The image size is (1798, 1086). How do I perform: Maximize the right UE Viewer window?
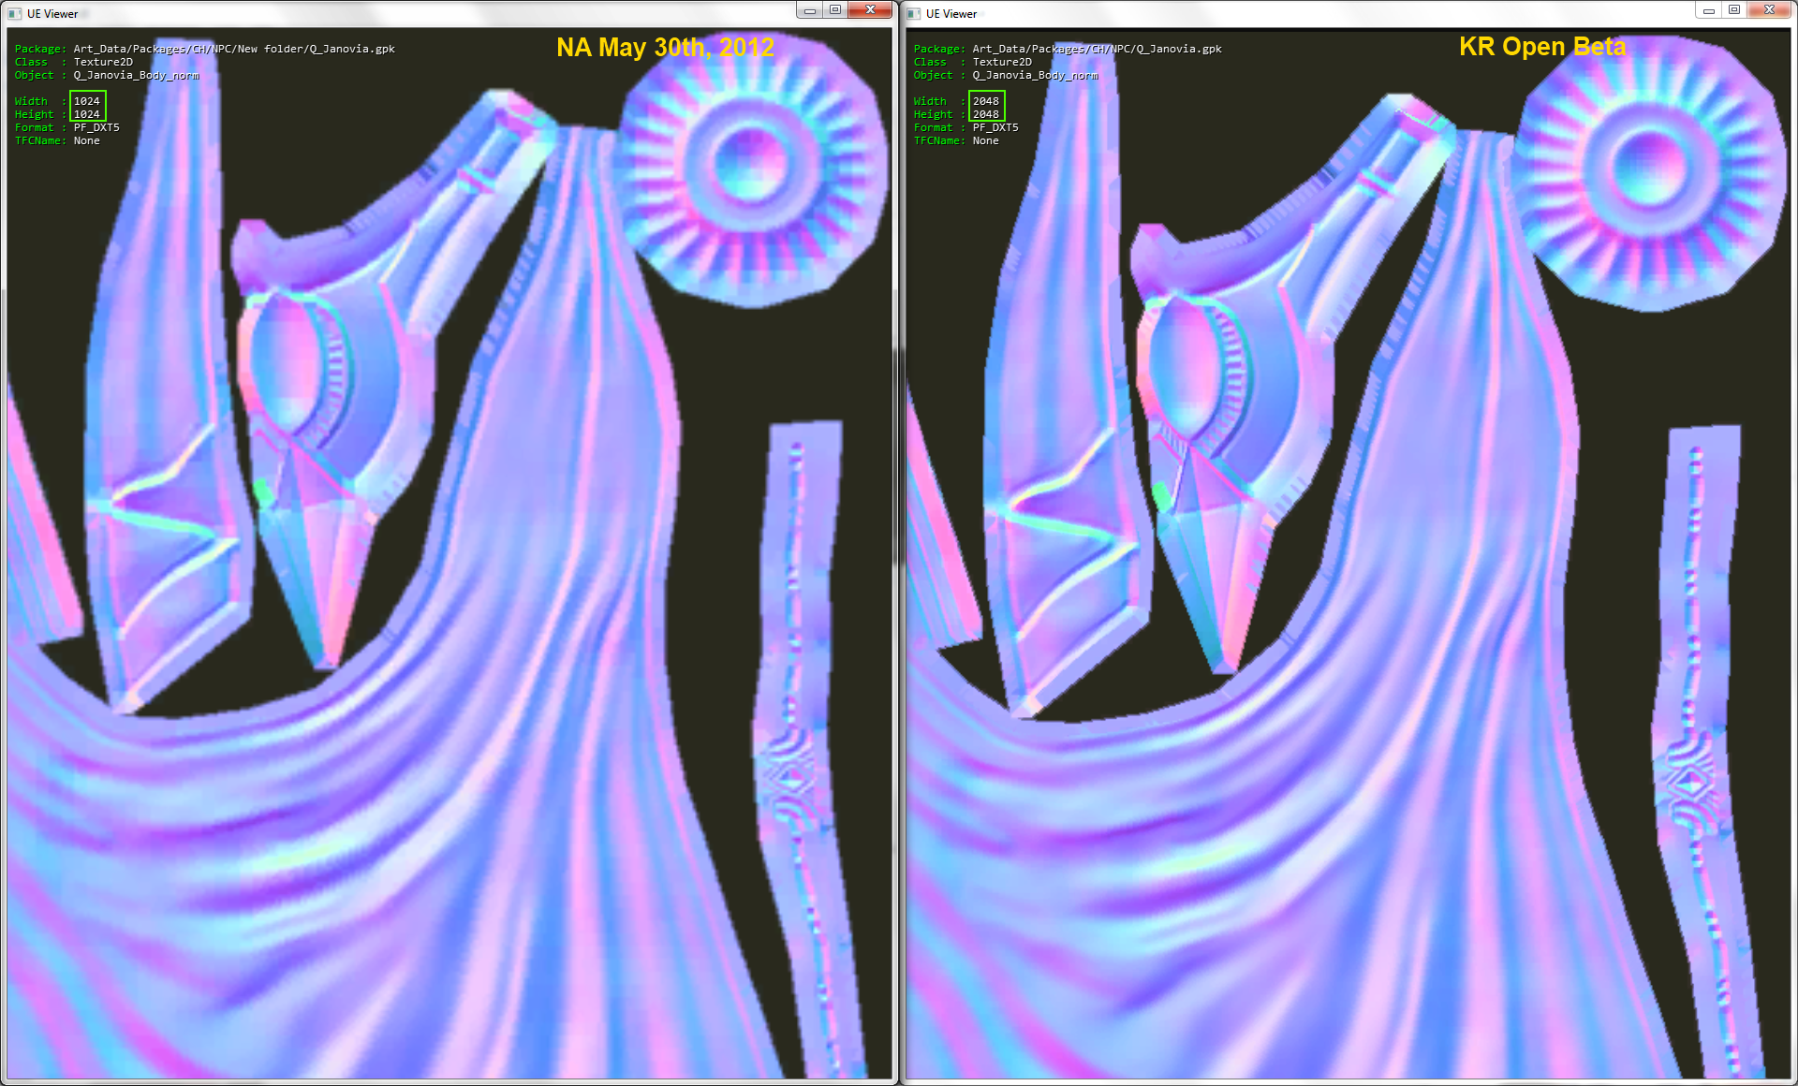(x=1733, y=10)
